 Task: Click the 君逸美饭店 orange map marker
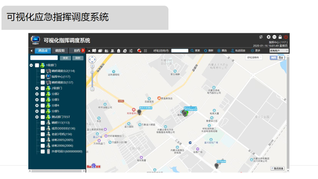[159, 98]
